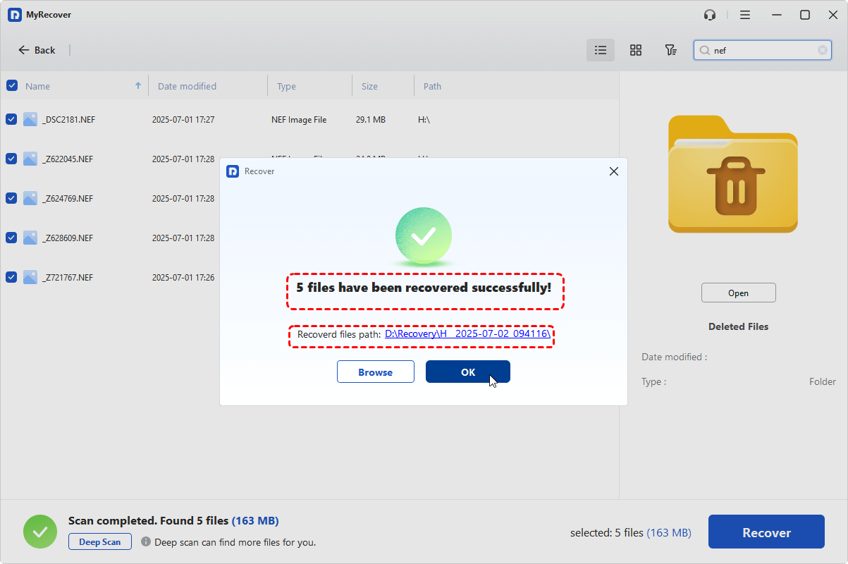The image size is (848, 564).
Task: Confirm with the OK button
Action: point(468,372)
